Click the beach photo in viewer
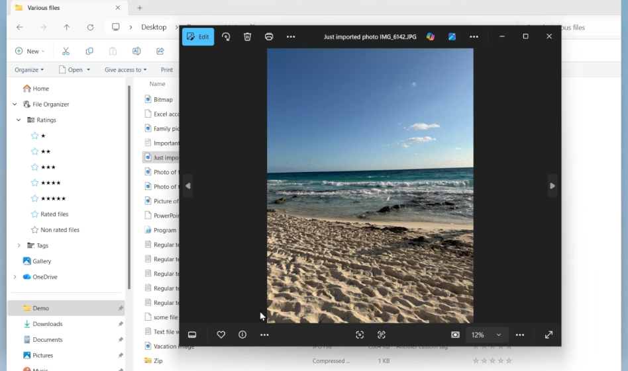 (x=370, y=185)
